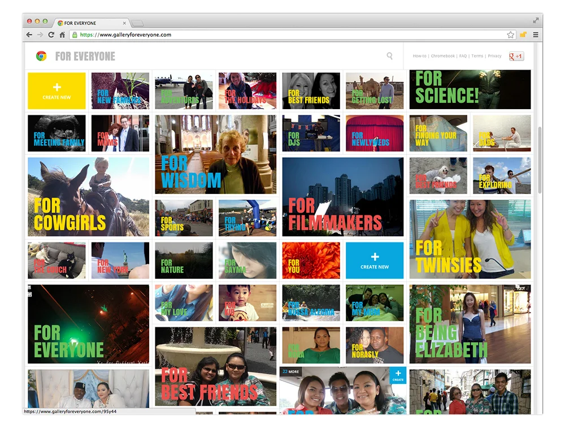The width and height of the screenshot is (565, 446).
Task: Open the Terms link
Action: (x=477, y=56)
